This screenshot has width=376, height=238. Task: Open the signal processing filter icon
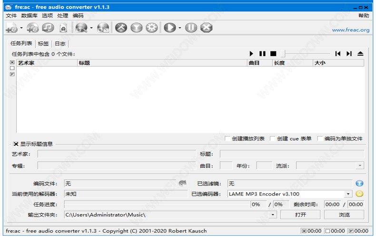pyautogui.click(x=137, y=28)
